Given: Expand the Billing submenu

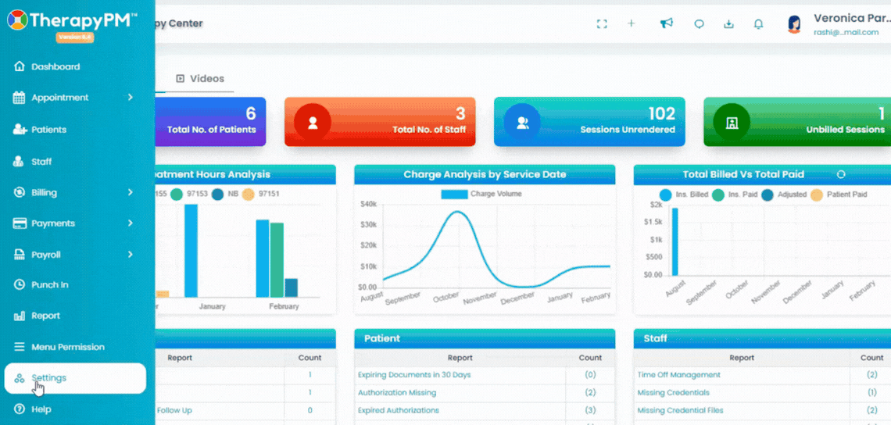Looking at the screenshot, I should click(74, 193).
